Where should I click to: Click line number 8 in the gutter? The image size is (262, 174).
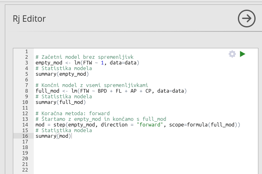27,91
